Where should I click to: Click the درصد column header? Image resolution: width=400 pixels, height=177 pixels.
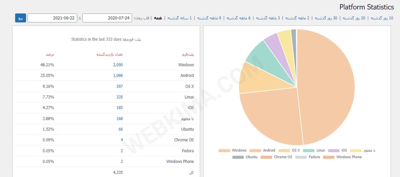[50, 54]
